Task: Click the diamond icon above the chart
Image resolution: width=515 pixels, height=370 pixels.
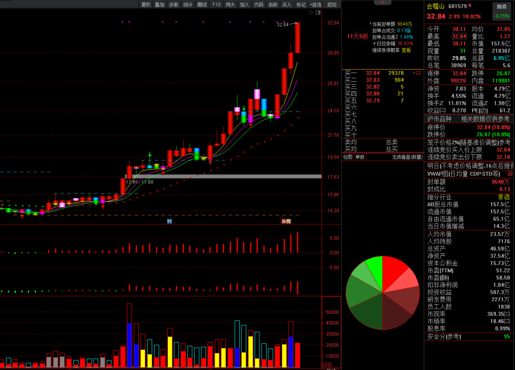Action: point(311,12)
